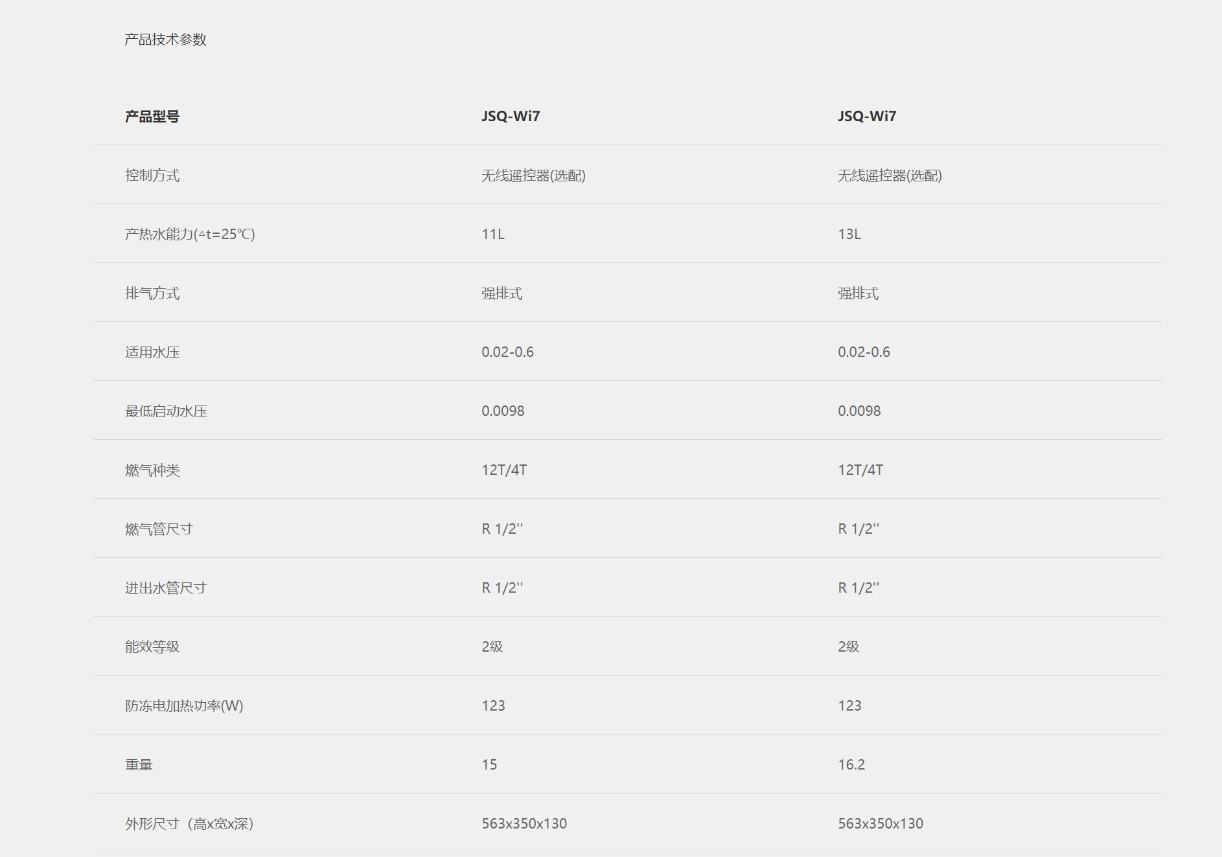Click the second JSQ-Wi7 column header
1222x857 pixels.
pos(867,116)
